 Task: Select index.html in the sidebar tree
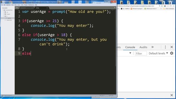click(x=9, y=20)
